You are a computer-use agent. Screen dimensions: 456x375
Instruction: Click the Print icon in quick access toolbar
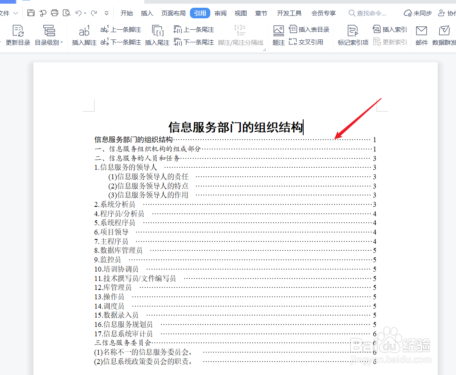(54, 13)
